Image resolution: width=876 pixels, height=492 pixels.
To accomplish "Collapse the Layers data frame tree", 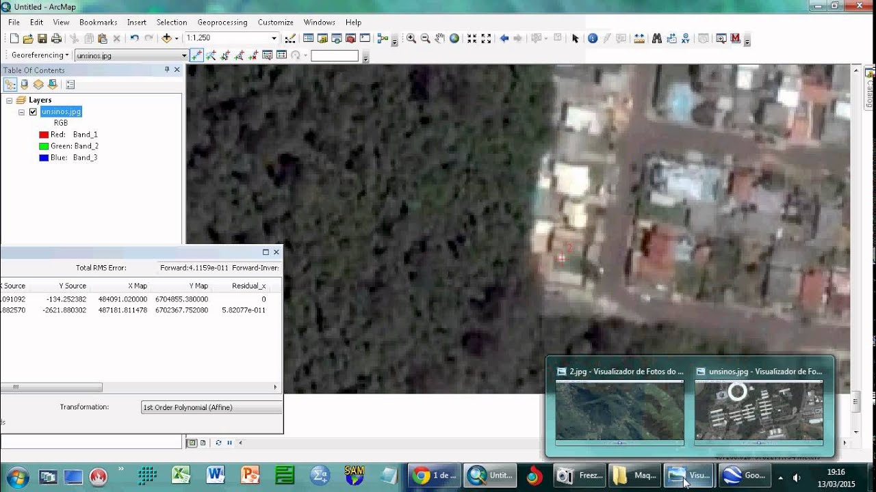I will [x=10, y=100].
